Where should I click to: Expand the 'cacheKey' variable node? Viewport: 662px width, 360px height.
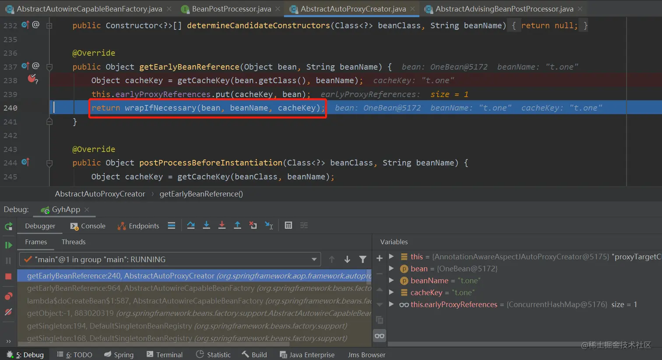point(391,292)
